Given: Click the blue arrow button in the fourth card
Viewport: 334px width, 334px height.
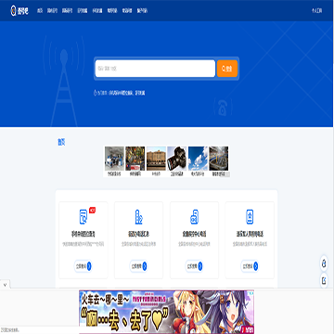Looking at the screenshot, I should pos(255,266).
